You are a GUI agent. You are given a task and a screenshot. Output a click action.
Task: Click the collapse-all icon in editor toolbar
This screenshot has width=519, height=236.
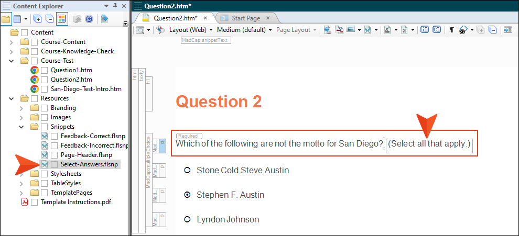492,30
